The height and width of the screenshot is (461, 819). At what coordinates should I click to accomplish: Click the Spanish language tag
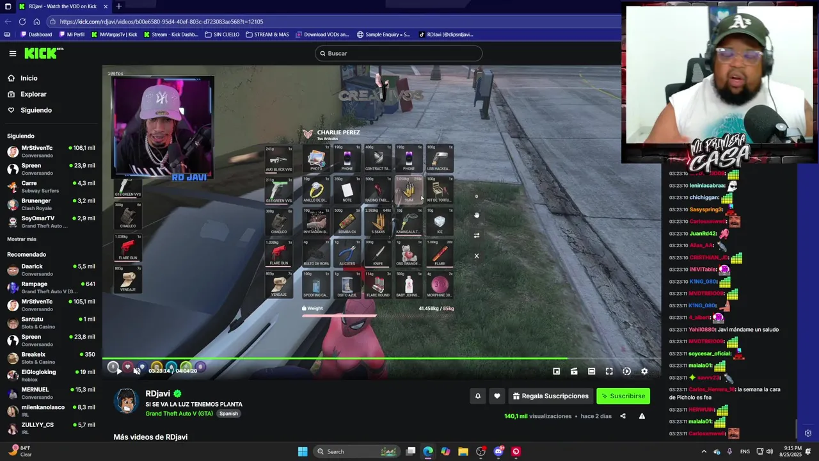pos(228,414)
